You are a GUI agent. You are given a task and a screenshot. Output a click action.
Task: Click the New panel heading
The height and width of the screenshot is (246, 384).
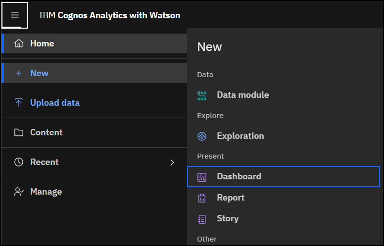pos(209,47)
